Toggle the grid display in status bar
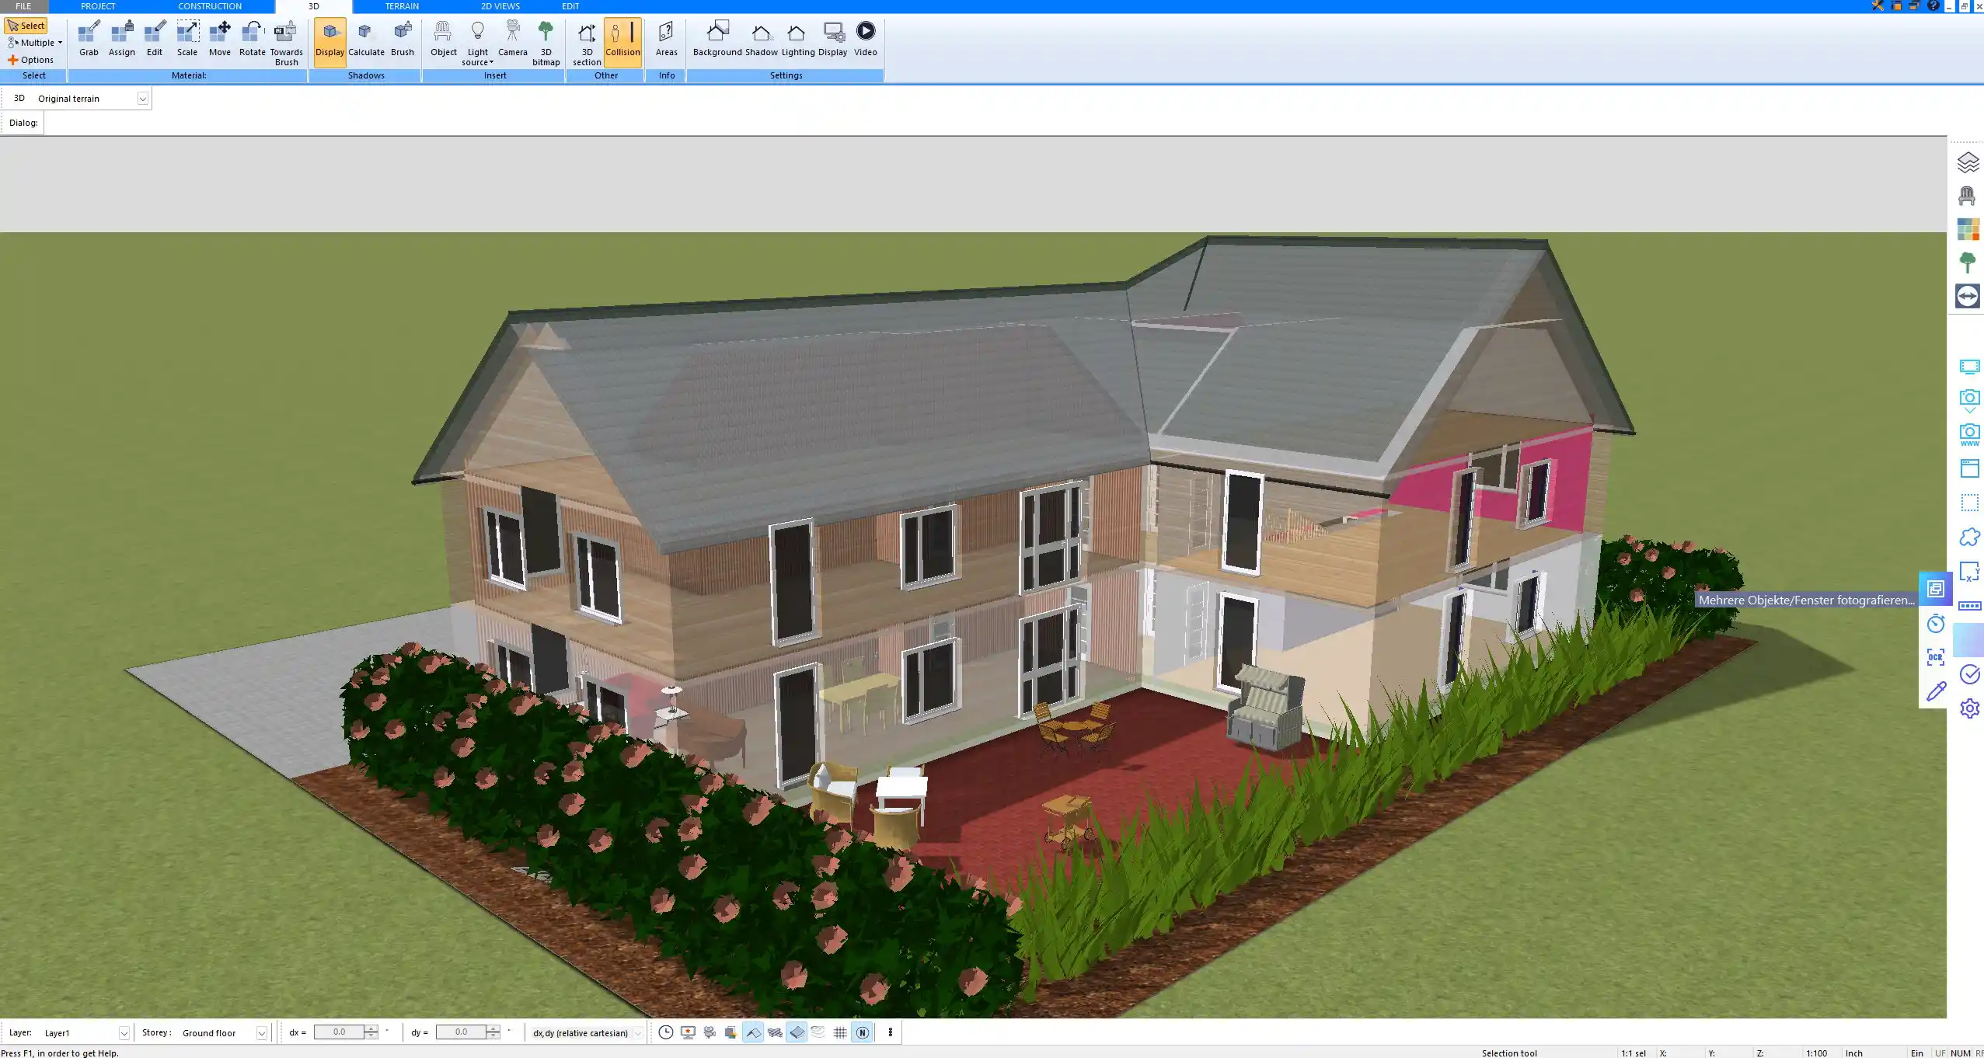 (840, 1032)
